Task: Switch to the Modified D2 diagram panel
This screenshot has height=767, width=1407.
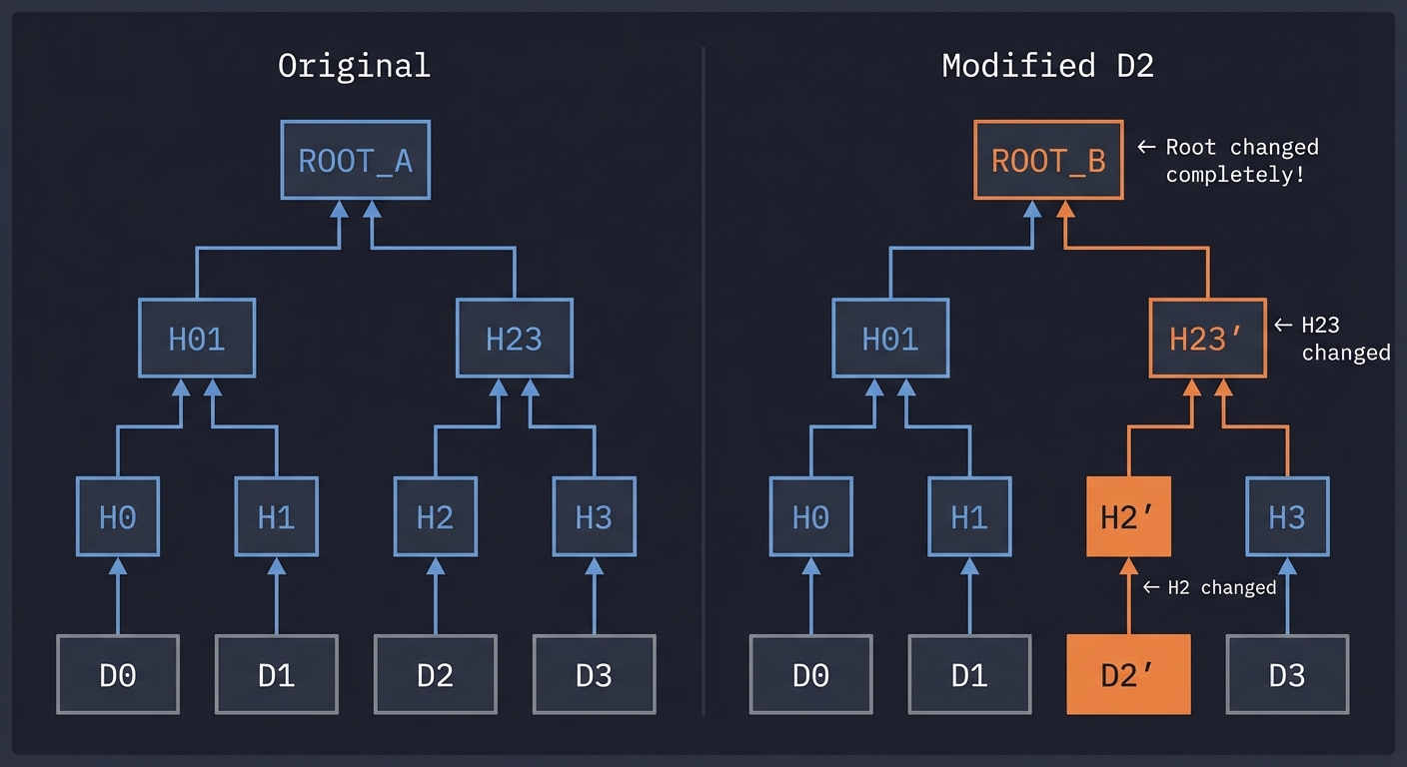Action: (1047, 66)
